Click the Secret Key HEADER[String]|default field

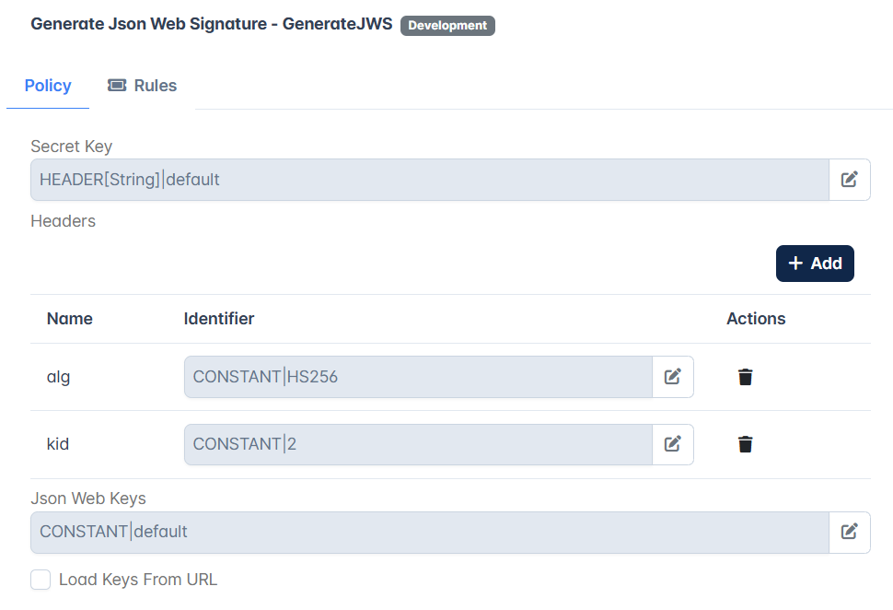430,180
